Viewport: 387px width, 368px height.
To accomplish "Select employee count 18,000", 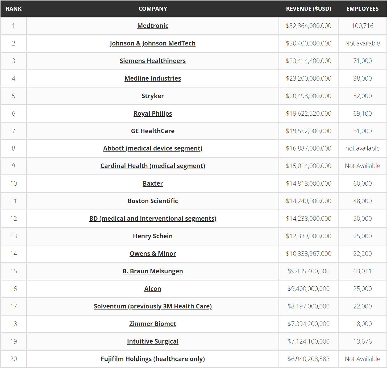I will pos(363,324).
